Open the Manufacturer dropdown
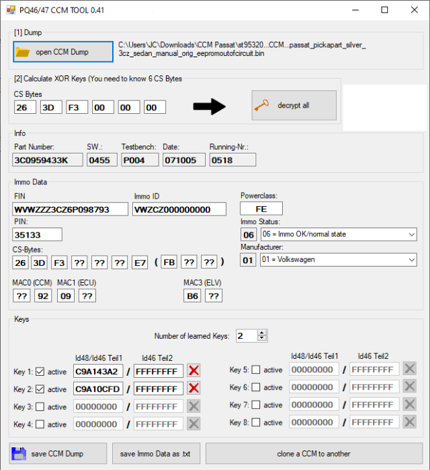Image resolution: width=430 pixels, height=470 pixels. click(412, 260)
